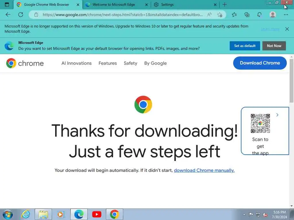Open the profile avatar icon

[273, 15]
